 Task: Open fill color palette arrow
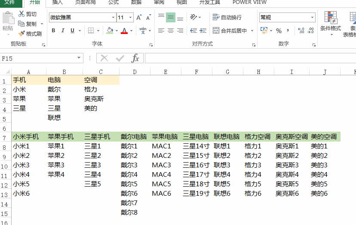pyautogui.click(x=117, y=31)
